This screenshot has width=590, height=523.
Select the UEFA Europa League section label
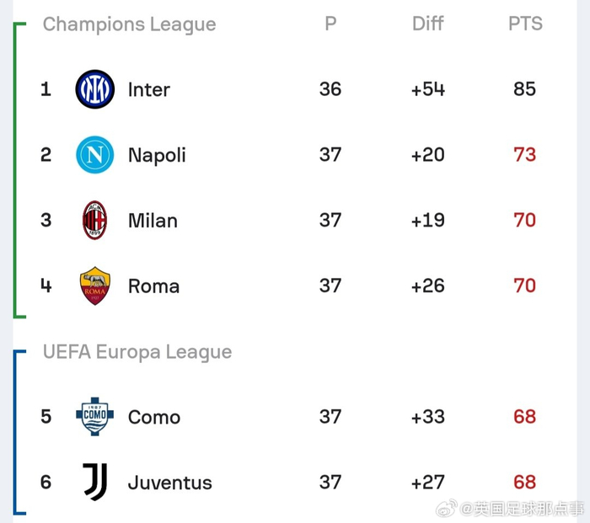pos(137,352)
